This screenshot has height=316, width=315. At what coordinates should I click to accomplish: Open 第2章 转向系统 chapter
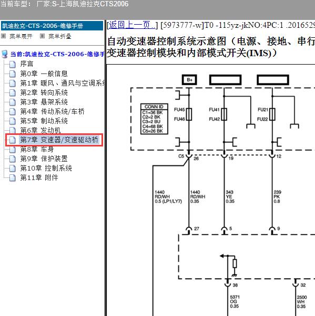tap(44, 92)
